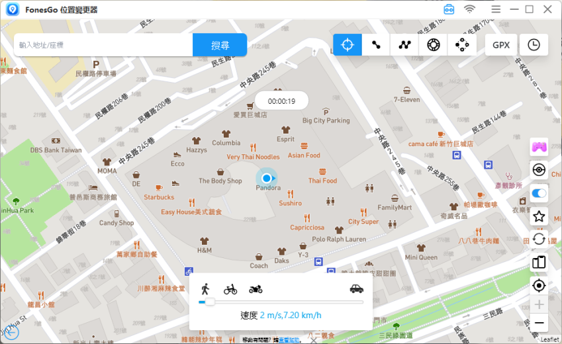
Task: Click the FonesGo app logo icon
Action: (13, 10)
